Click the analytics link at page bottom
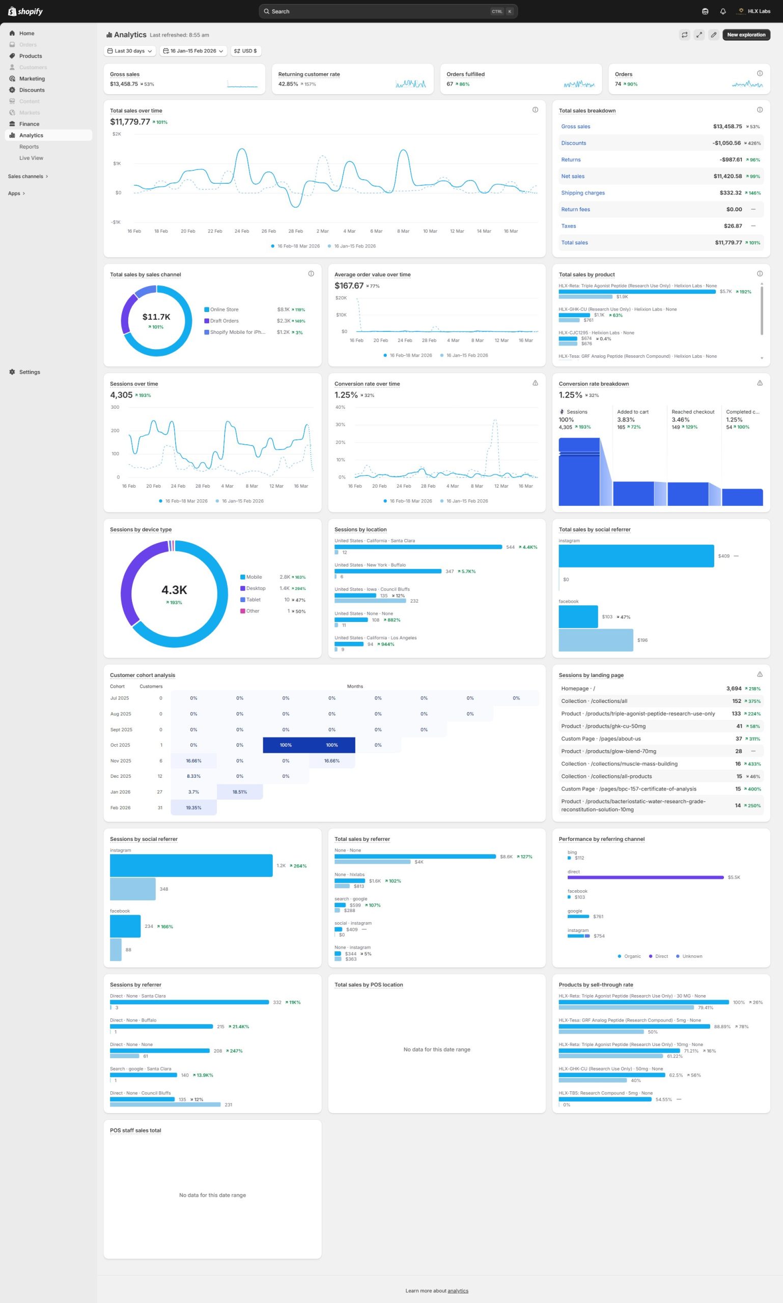Image resolution: width=783 pixels, height=1303 pixels. point(458,1290)
